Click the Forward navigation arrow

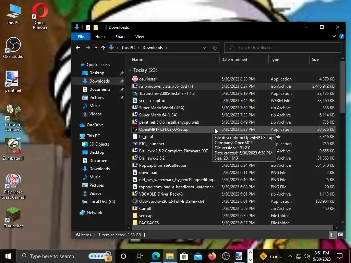click(88, 48)
